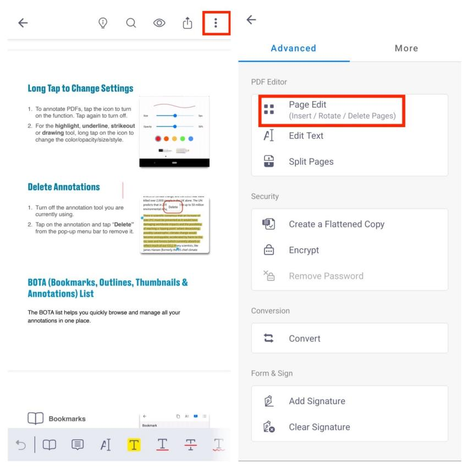This screenshot has height=469, width=469.
Task: Go back using left panel arrow
Action: [23, 23]
